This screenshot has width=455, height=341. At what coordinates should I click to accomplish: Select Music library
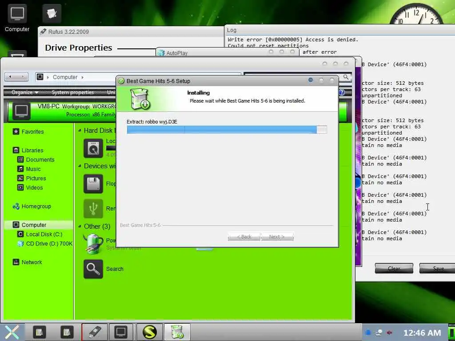pyautogui.click(x=33, y=169)
